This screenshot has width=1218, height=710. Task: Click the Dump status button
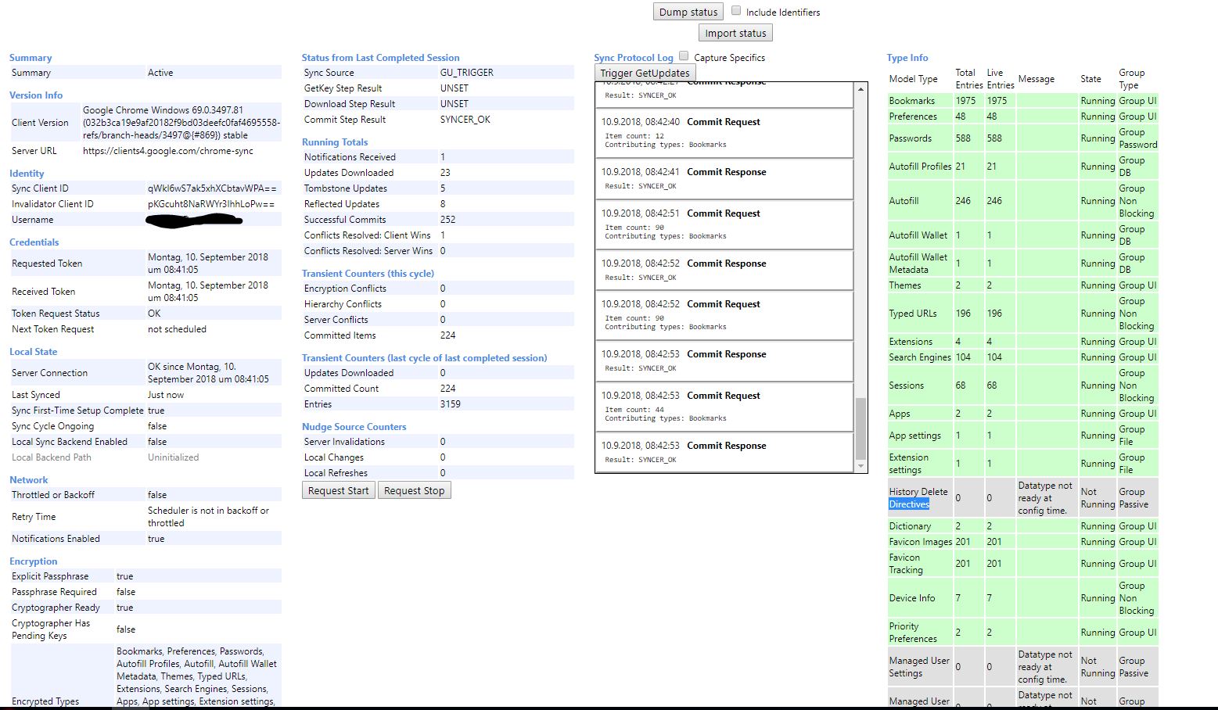688,12
